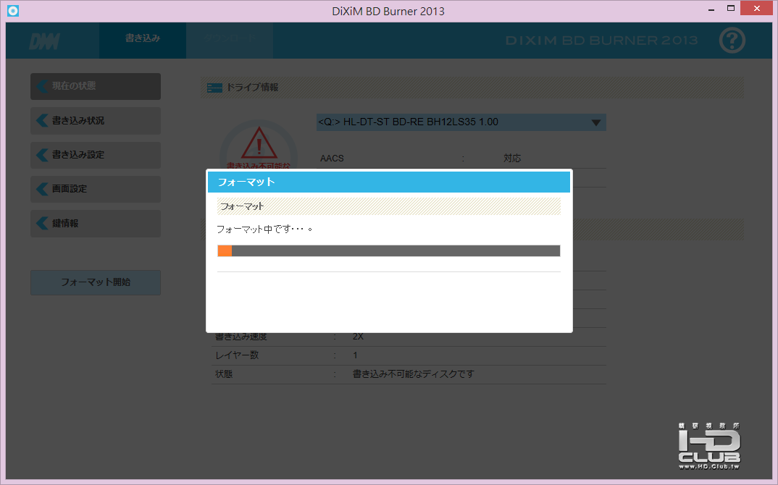The width and height of the screenshot is (778, 485).
Task: Select the <Q:> HL-DT-ST BD-RE drive field
Action: click(461, 122)
